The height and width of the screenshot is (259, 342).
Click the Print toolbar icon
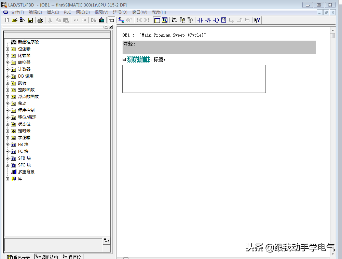(x=40, y=20)
